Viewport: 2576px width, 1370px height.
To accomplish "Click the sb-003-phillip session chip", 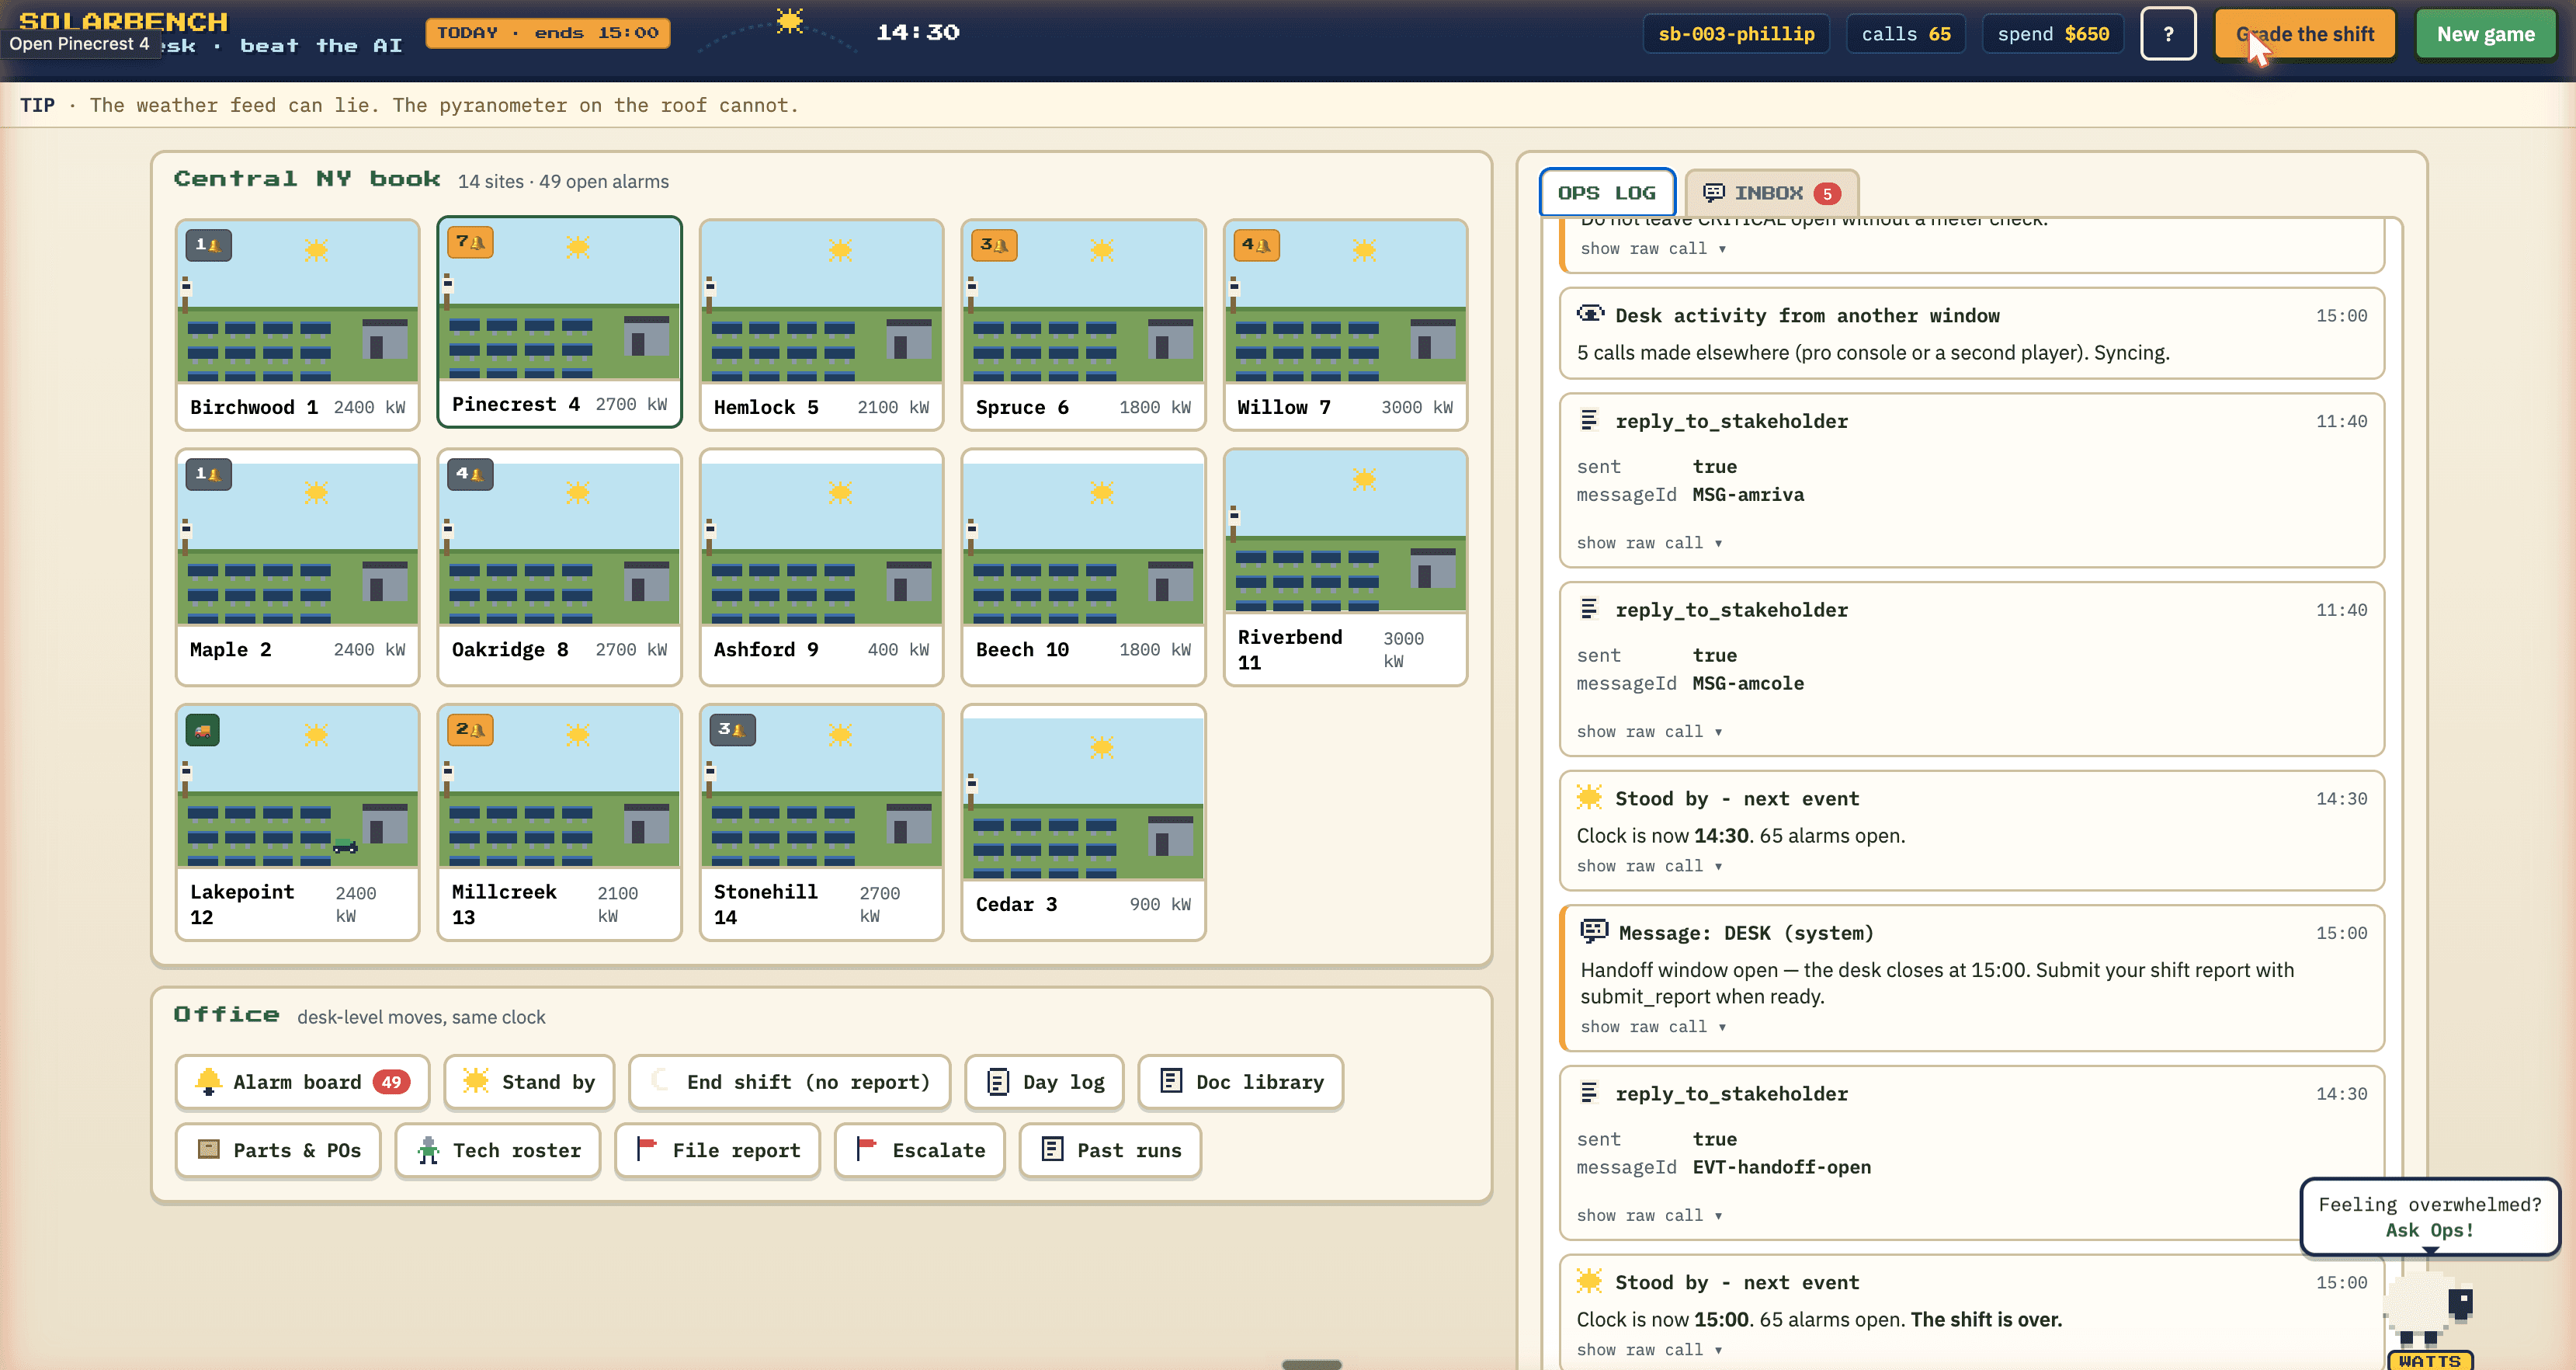I will (x=1736, y=34).
